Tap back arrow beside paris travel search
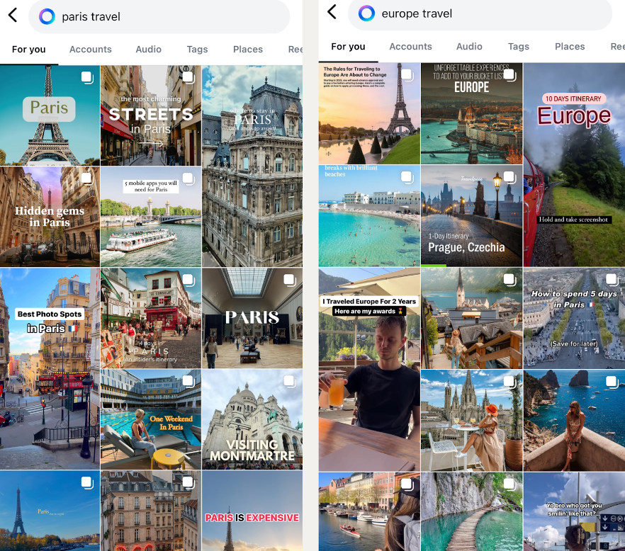 pyautogui.click(x=13, y=16)
